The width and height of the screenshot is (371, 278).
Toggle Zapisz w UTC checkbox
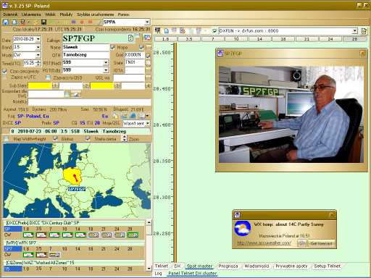[x=4, y=77]
